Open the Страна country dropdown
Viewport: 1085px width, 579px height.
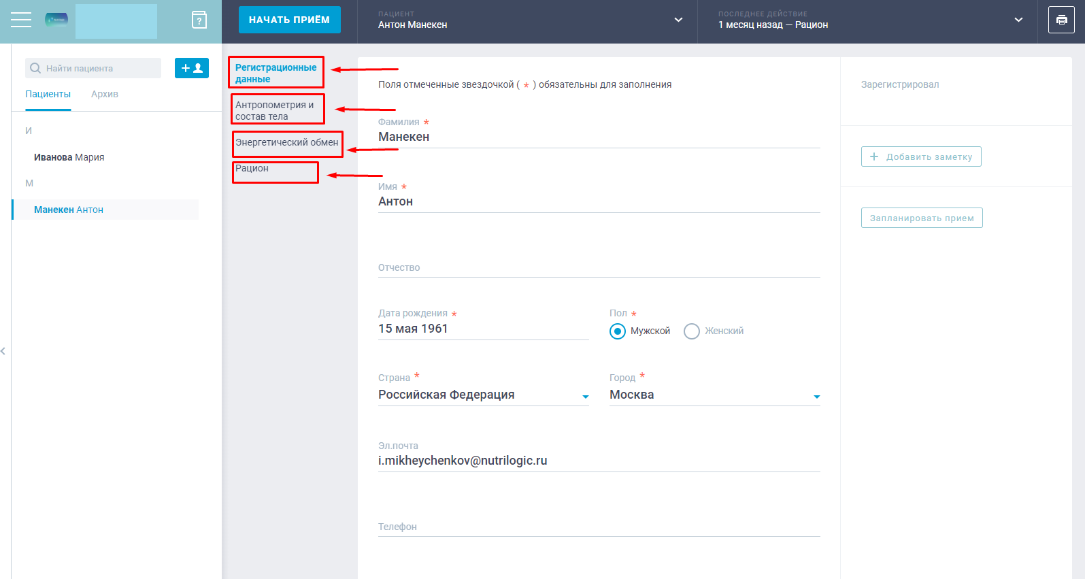pos(484,395)
